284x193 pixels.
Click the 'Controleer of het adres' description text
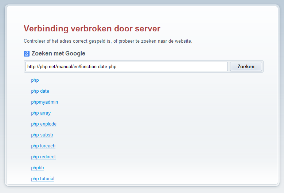[108, 41]
